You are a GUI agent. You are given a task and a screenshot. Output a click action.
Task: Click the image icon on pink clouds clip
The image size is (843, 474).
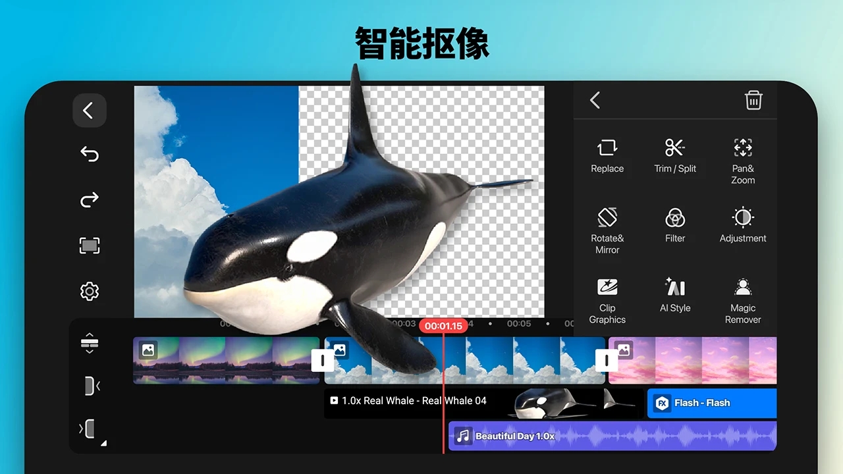point(624,351)
